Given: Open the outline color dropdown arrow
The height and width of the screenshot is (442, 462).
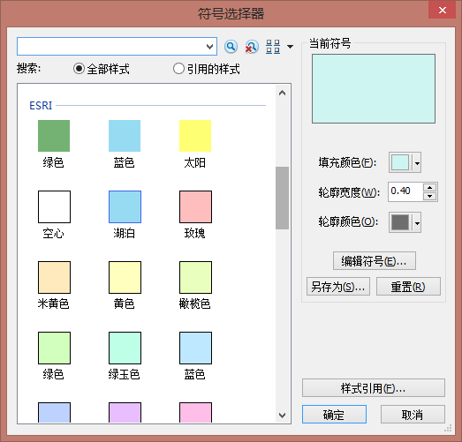Looking at the screenshot, I should (417, 223).
